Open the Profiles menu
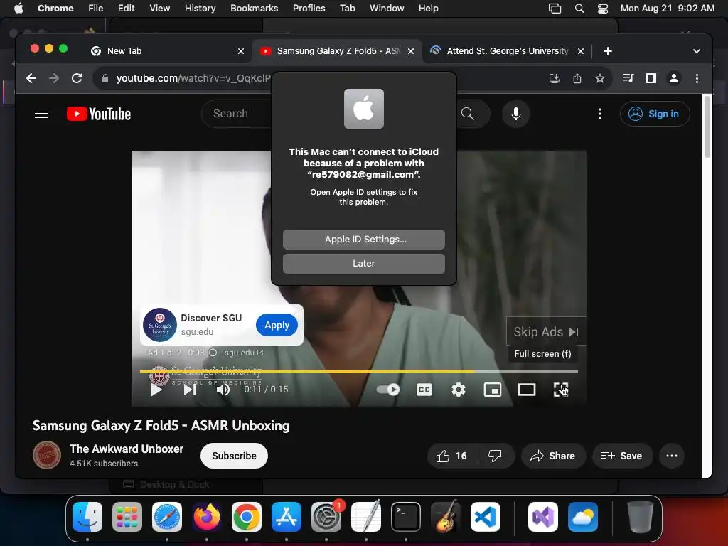Screen dimensions: 728x546 pos(309,9)
